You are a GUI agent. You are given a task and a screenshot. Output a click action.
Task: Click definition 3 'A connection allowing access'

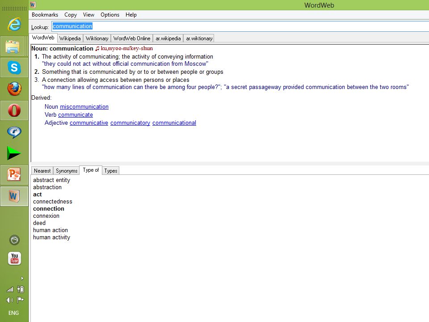pos(116,80)
